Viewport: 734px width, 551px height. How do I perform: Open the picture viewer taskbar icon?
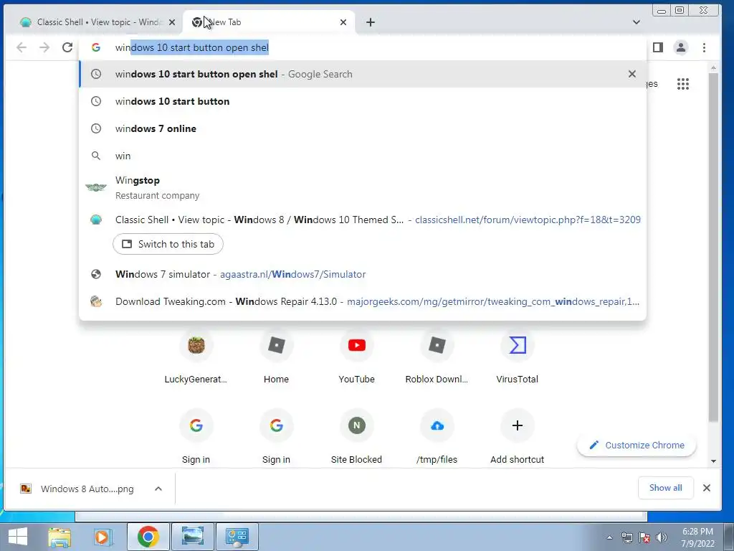click(193, 537)
